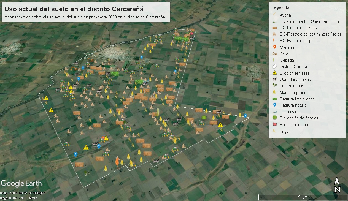Select the Plantación de árboles icon in legend

point(274,118)
